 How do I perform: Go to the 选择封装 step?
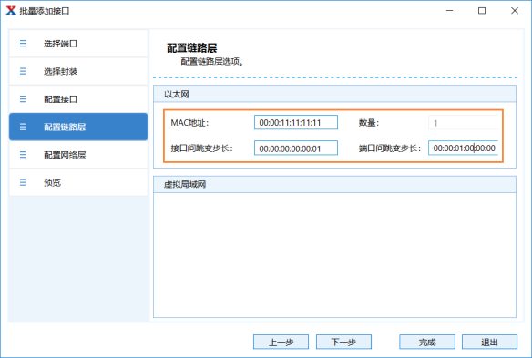78,71
